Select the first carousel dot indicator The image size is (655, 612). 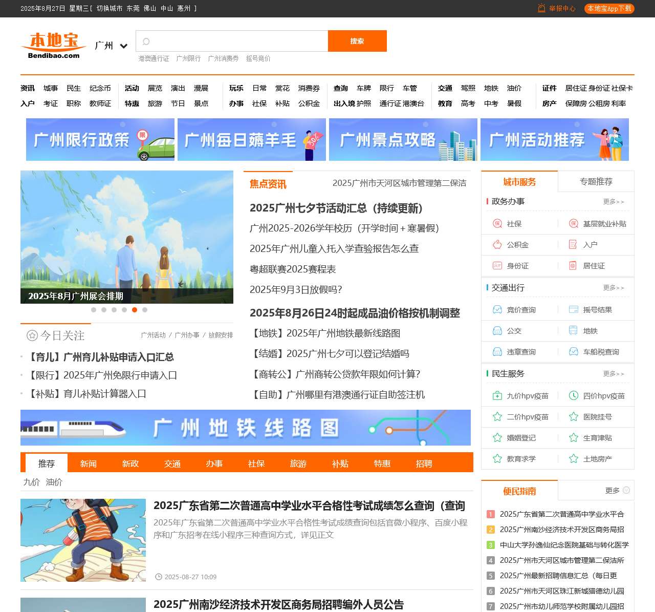[94, 310]
